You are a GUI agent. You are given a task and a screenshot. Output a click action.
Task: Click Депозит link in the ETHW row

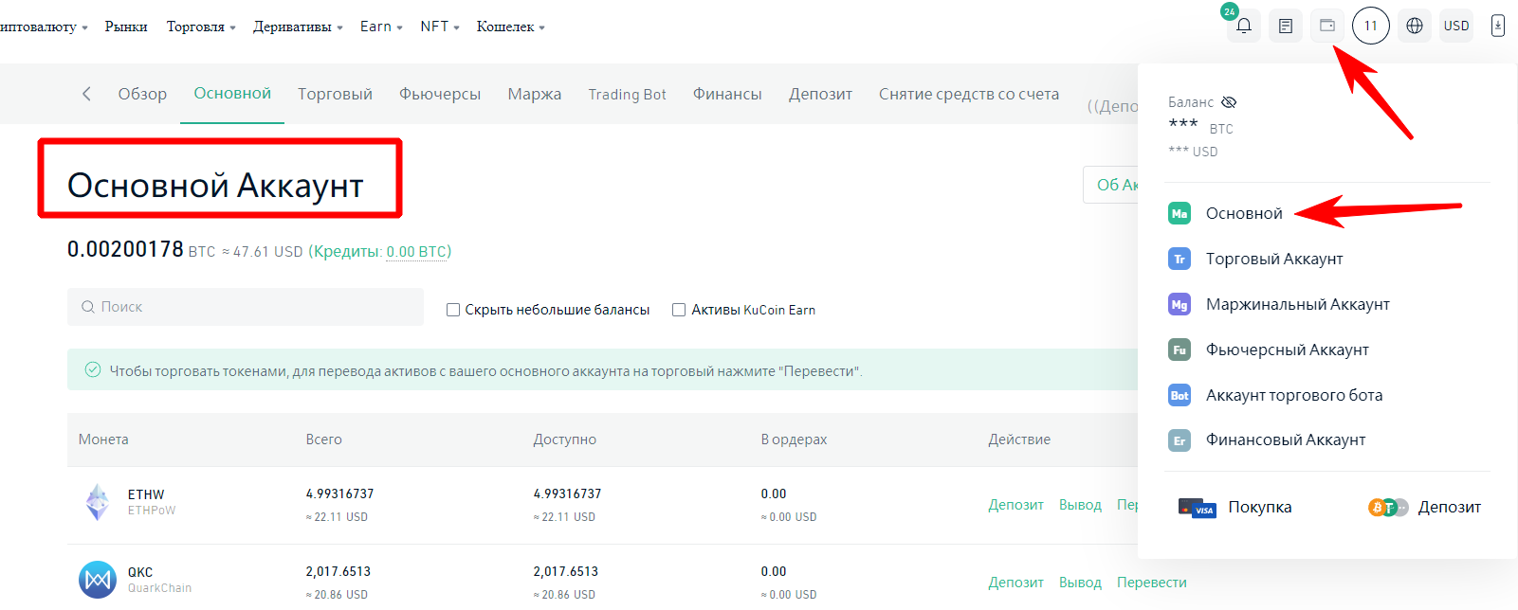1015,505
